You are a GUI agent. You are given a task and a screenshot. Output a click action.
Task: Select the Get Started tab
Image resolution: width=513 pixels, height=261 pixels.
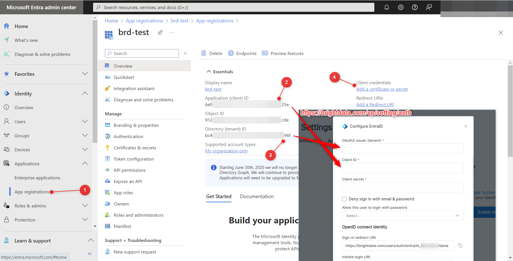tap(219, 196)
